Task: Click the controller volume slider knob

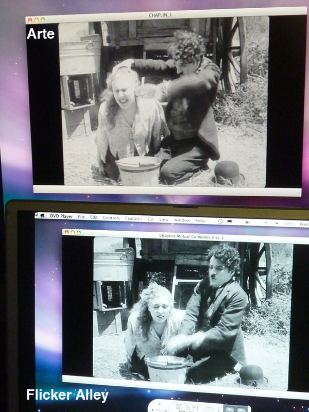Action: click(219, 407)
